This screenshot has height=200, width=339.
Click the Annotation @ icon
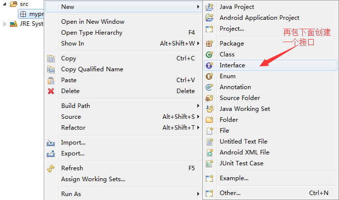pyautogui.click(x=209, y=87)
